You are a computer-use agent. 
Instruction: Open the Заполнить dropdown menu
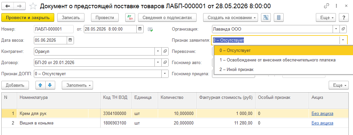click(x=78, y=85)
